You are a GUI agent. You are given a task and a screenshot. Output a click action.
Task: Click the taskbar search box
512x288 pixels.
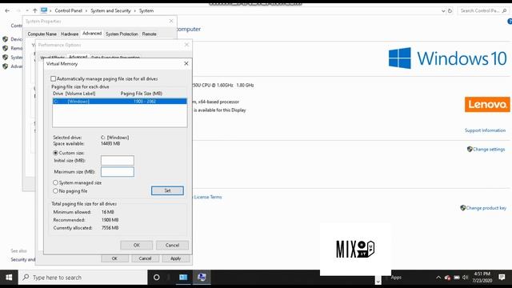pos(83,278)
